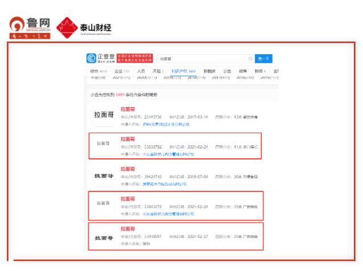Image resolution: width=363 pixels, height=271 pixels.
Task: Select the date 2021-02-27 text
Action: pos(197,236)
